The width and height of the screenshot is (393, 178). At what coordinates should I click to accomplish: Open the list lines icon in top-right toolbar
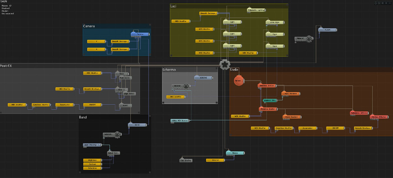tap(383, 3)
